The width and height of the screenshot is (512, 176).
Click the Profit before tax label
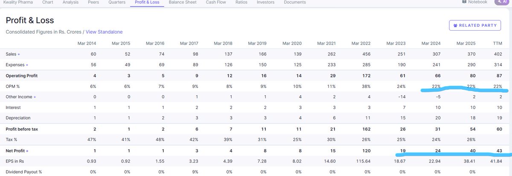(x=22, y=129)
